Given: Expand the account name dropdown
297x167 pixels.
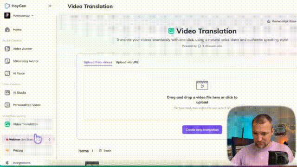Looking at the screenshot, I should coord(32,15).
